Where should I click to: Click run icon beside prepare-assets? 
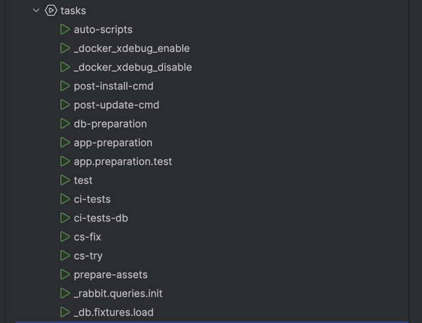65,274
